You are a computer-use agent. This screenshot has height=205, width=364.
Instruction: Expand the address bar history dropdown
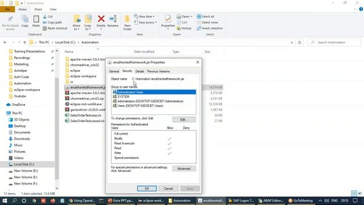pyautogui.click(x=292, y=43)
